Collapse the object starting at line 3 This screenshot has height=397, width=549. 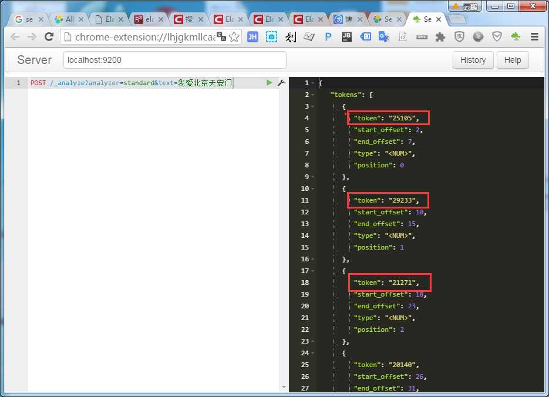click(312, 106)
